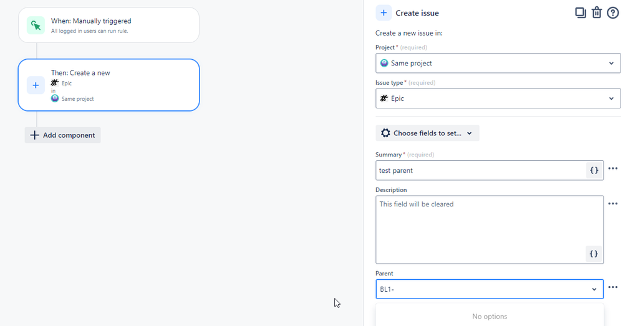Screen dimensions: 623x326
Task: Open the Choose fields to set dropdown
Action: click(427, 133)
